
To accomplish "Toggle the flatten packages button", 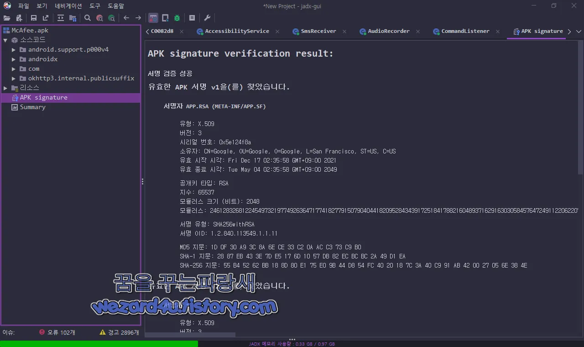I will 73,18.
